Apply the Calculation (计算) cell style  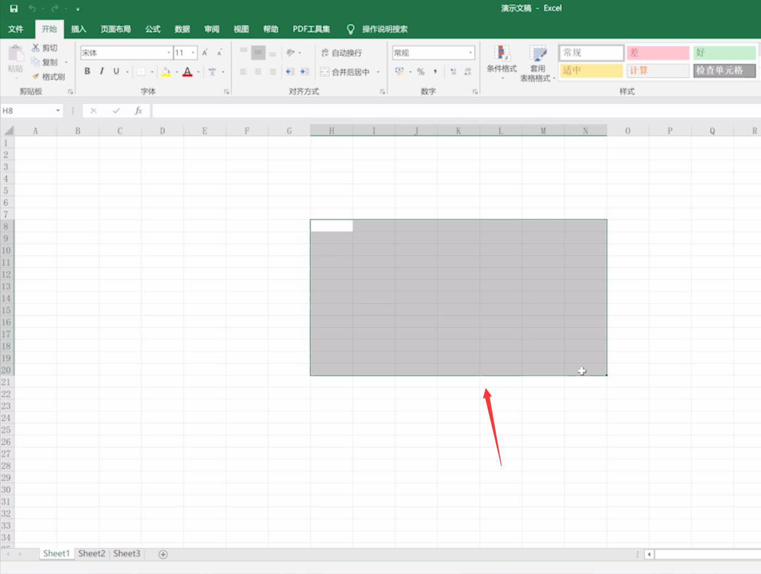point(658,70)
